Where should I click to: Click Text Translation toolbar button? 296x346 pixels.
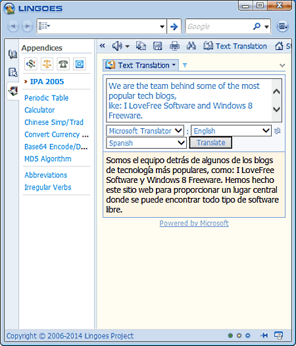pos(235,46)
